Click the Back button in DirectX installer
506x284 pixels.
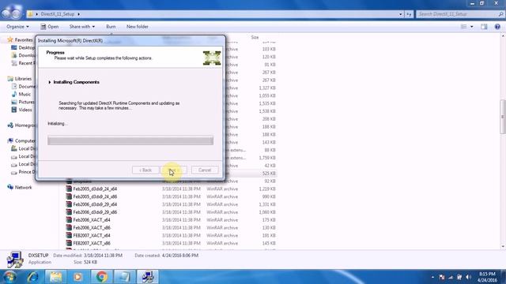[x=145, y=170]
